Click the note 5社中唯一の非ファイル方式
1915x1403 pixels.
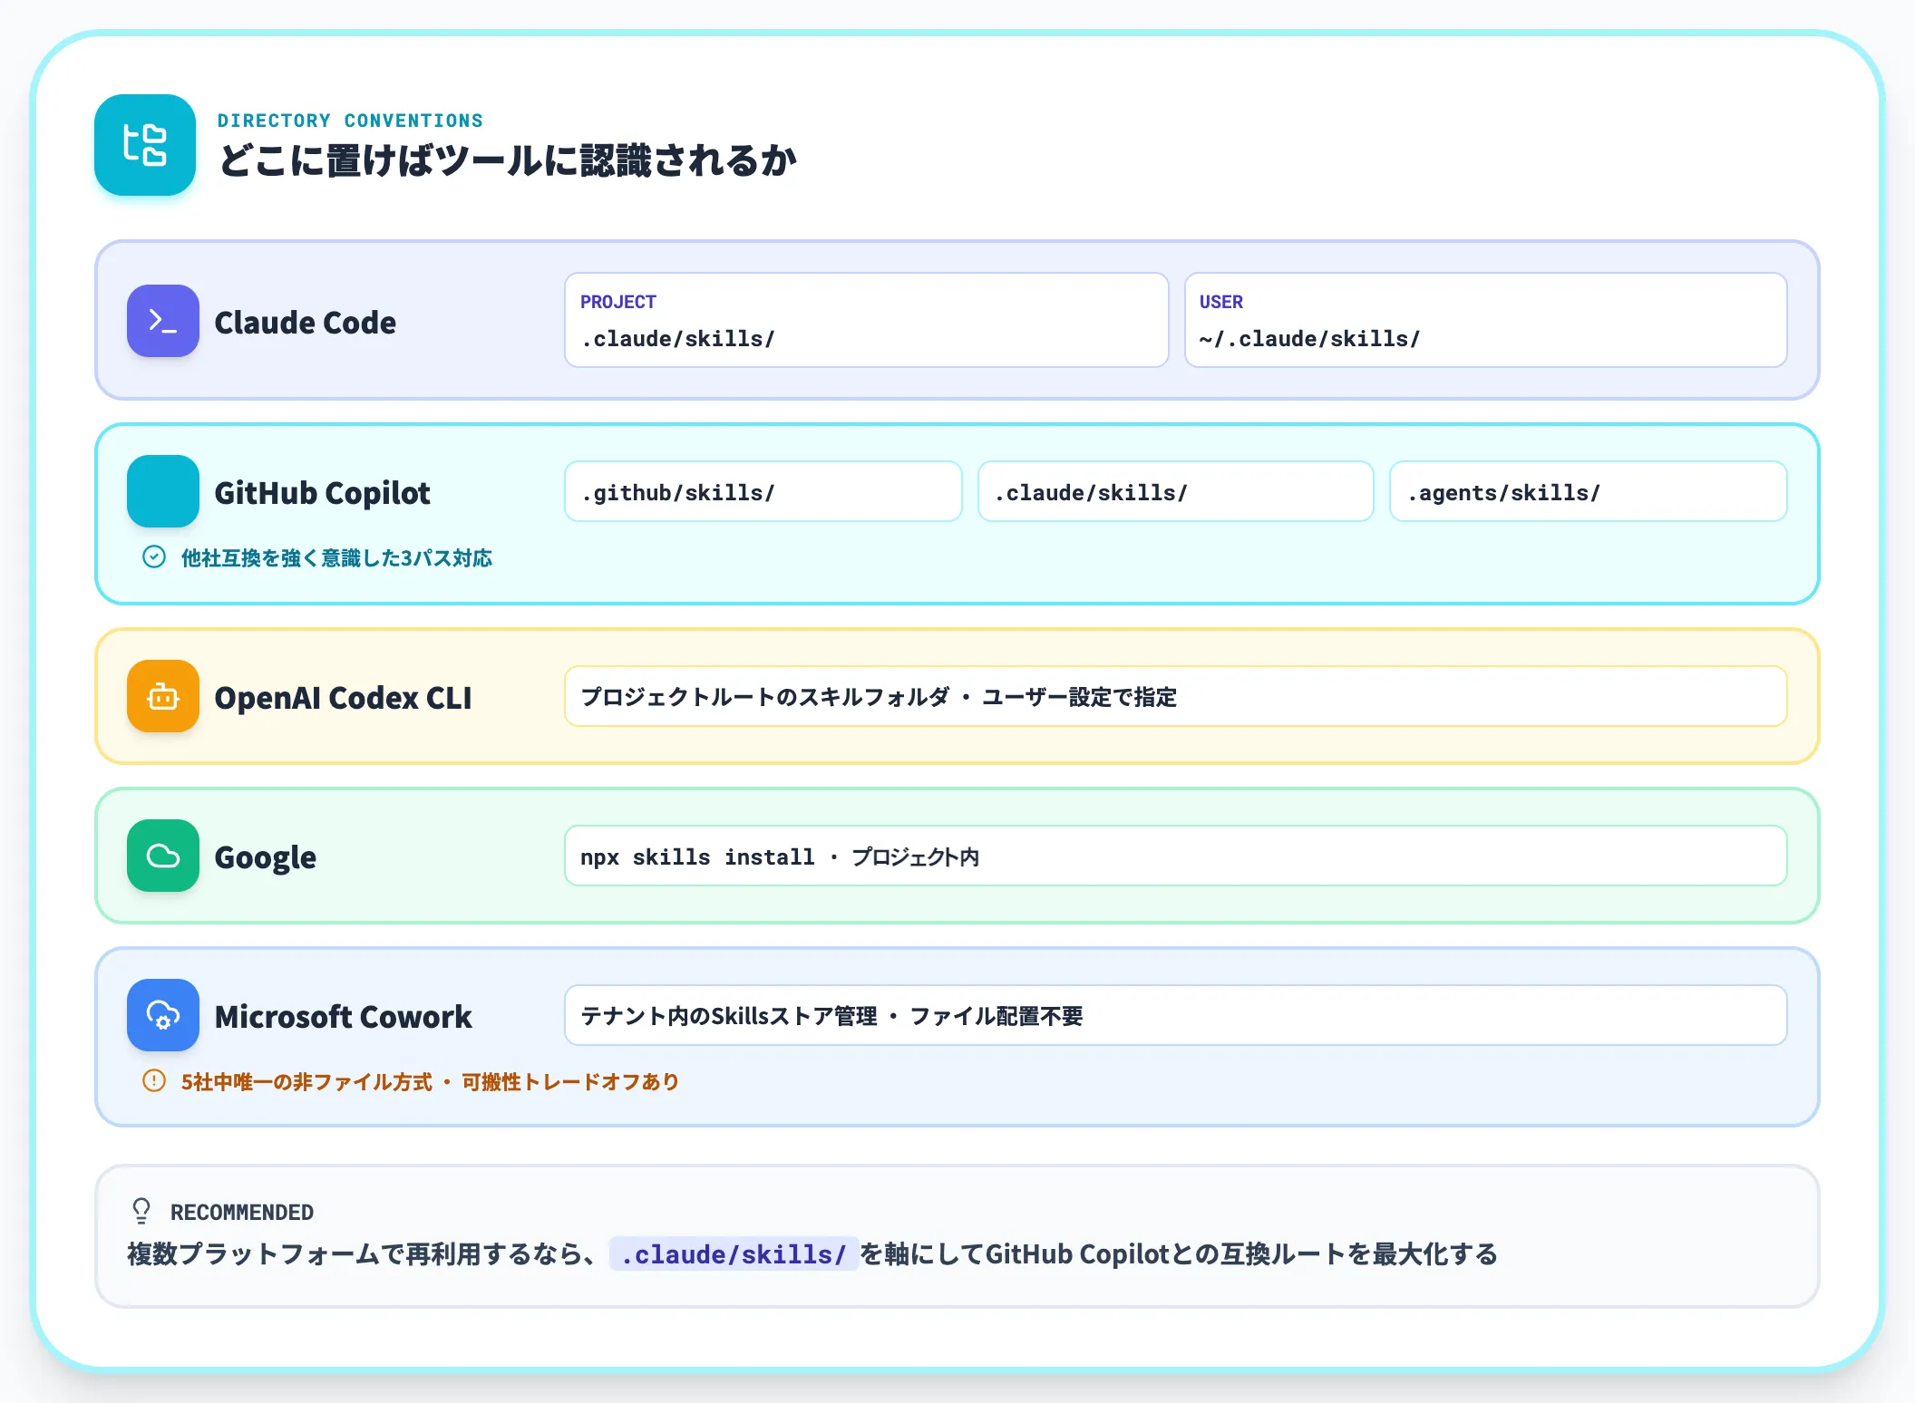pyautogui.click(x=306, y=1081)
